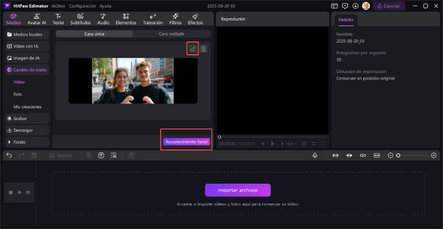Select Medios locales in sidebar
Viewport: 443px width, 229px height.
27,34
